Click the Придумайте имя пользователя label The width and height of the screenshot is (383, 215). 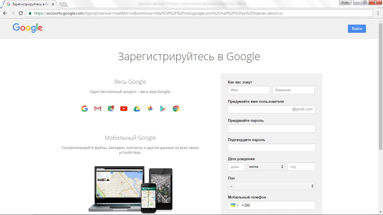(x=256, y=102)
